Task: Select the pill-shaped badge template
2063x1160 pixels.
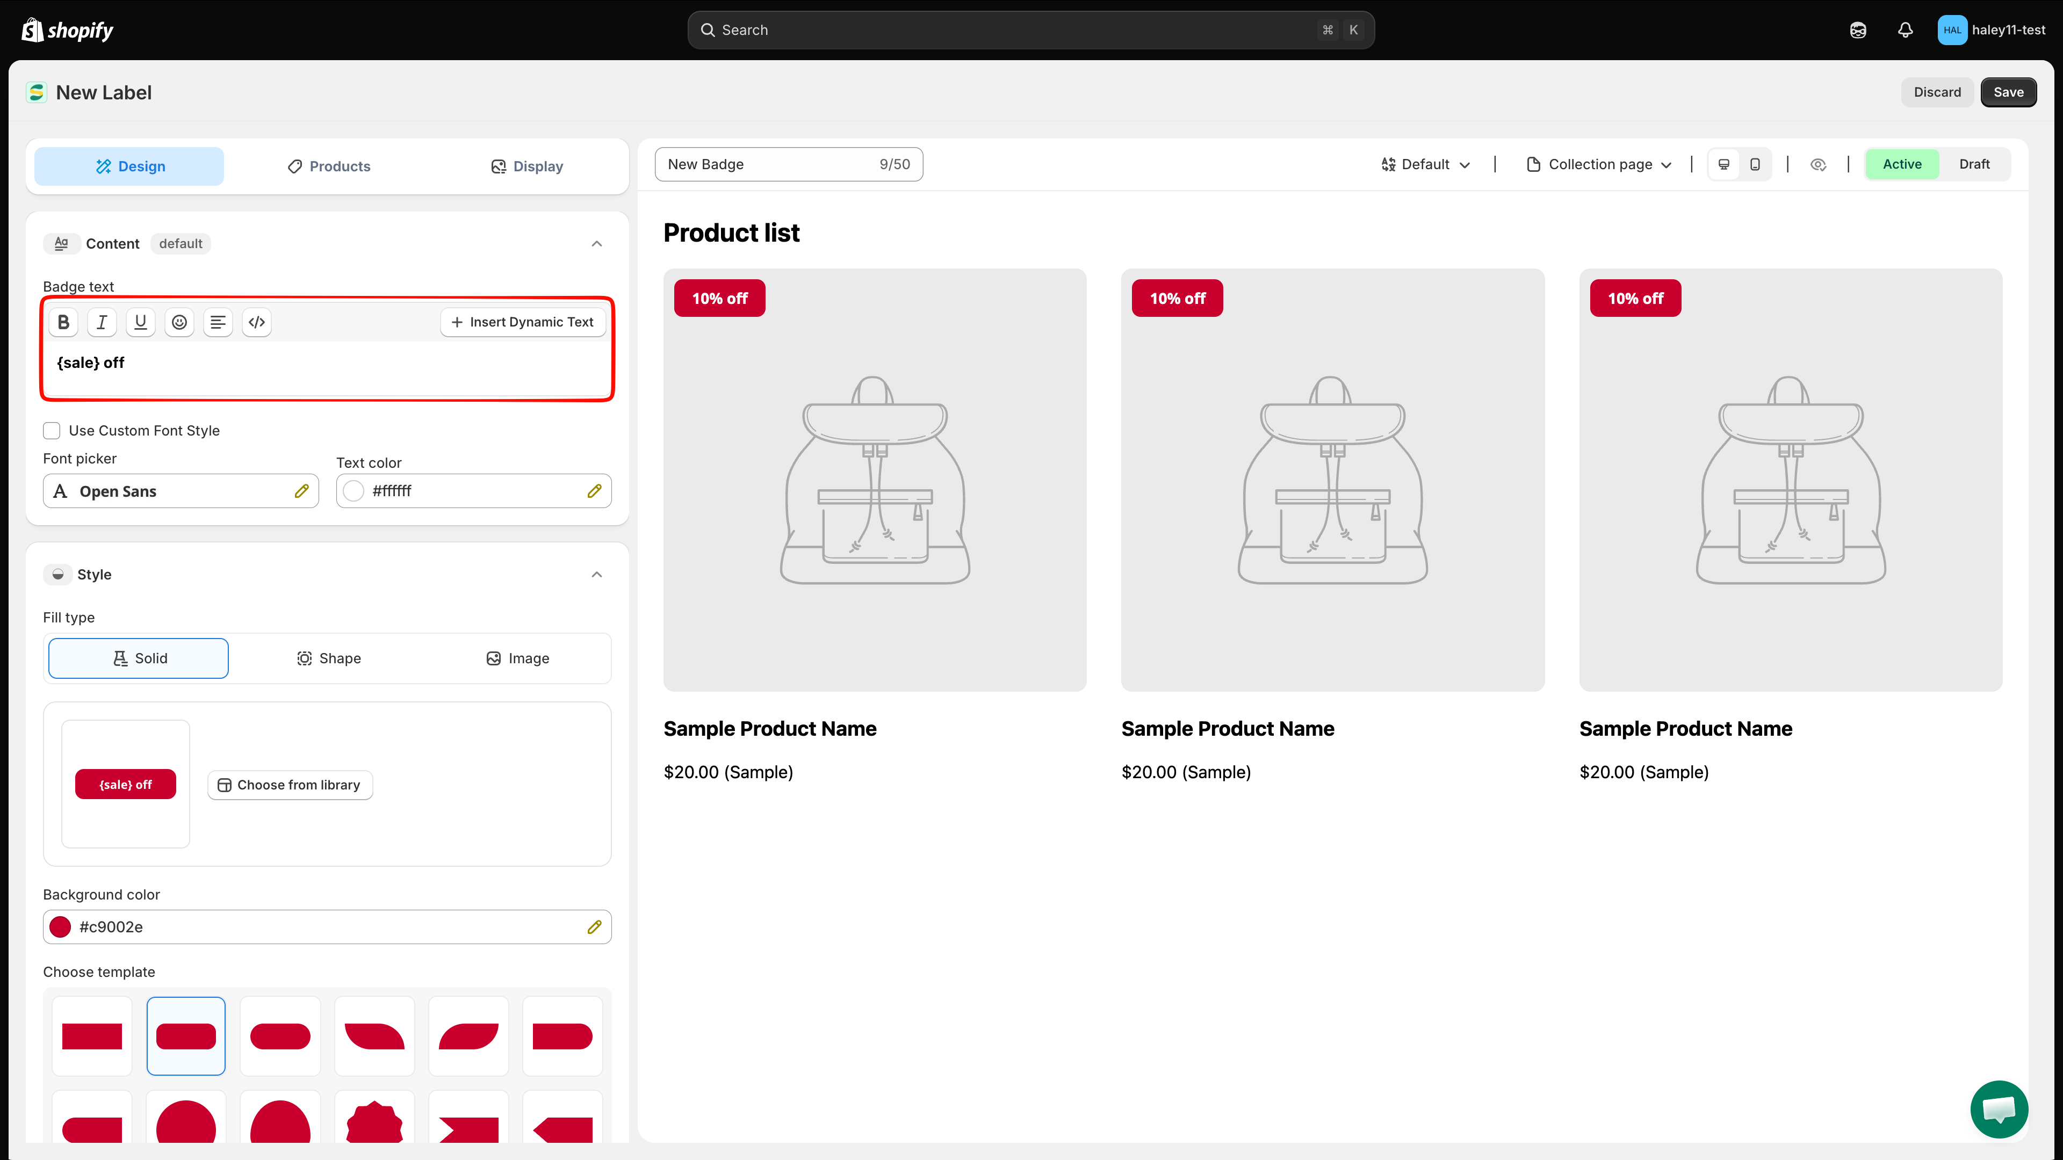Action: point(280,1036)
